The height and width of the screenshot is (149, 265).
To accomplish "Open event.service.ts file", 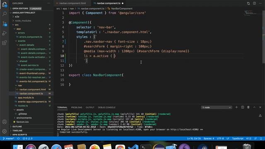I will (29, 65).
